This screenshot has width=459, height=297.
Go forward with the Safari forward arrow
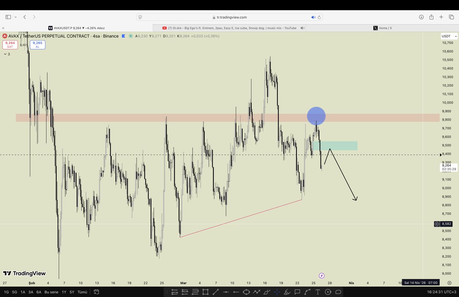[x=34, y=17]
